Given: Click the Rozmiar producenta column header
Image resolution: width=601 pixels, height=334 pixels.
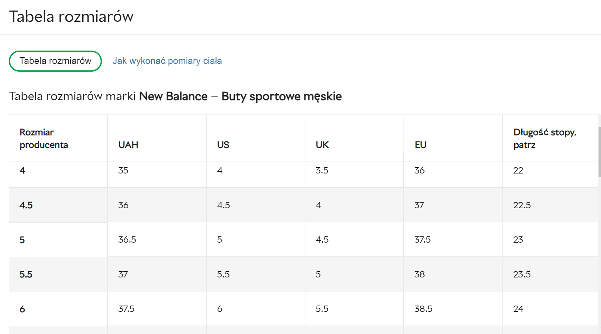Looking at the screenshot, I should 44,138.
